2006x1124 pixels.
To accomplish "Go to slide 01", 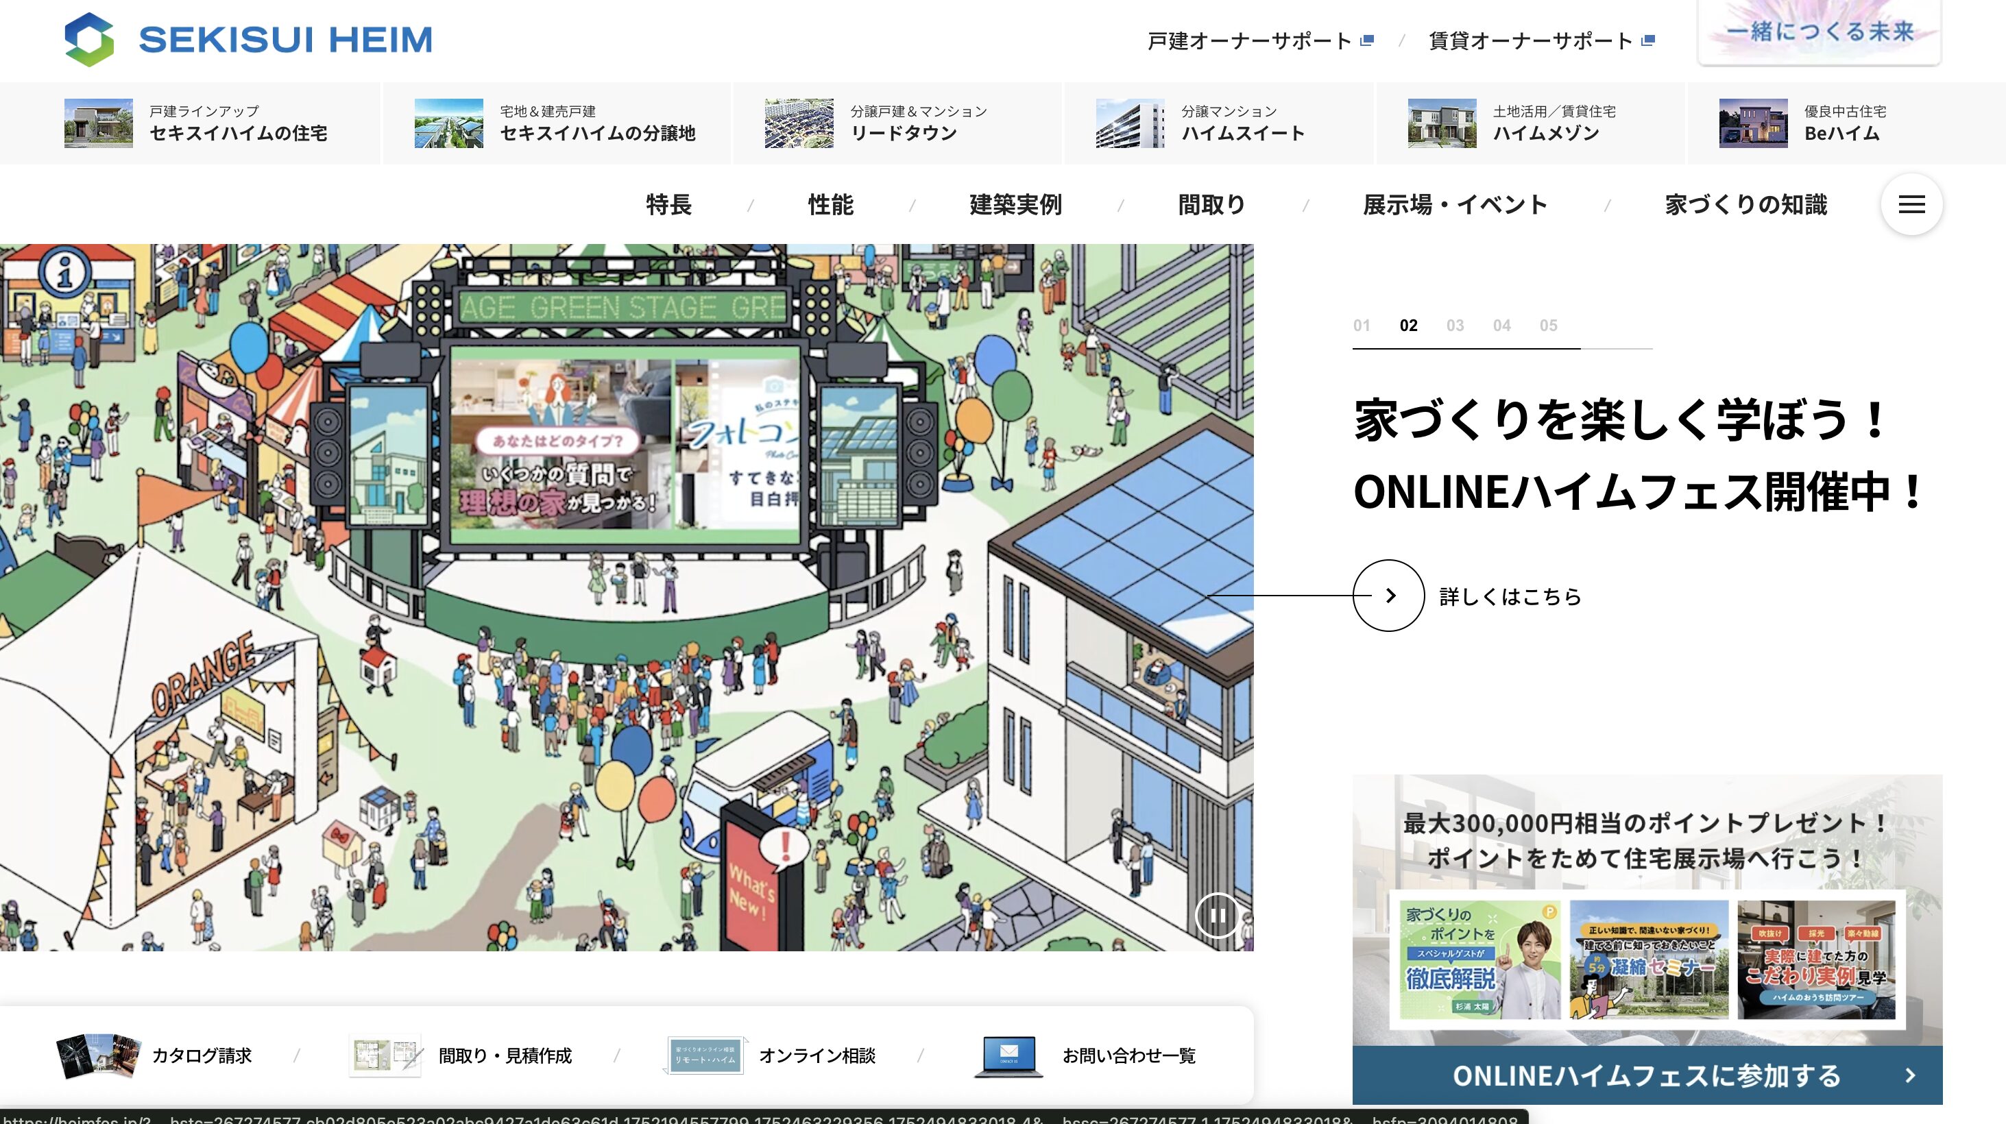I will (x=1362, y=326).
